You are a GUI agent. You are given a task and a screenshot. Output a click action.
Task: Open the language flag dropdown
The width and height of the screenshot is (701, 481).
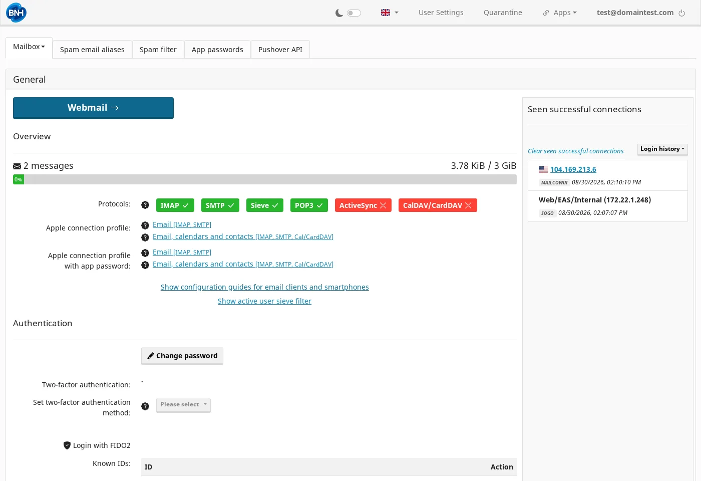point(390,13)
